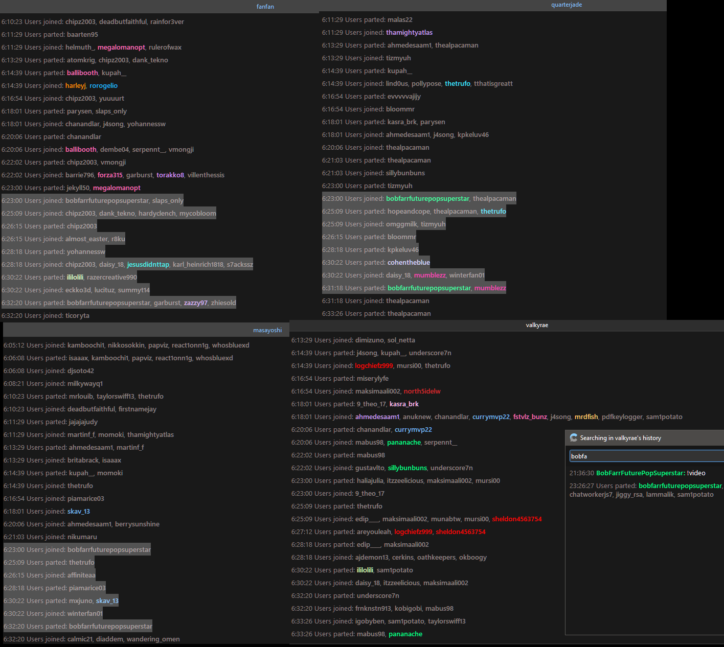
Task: Click 'jesusdidnttap' in fanfan chat
Action: (x=148, y=265)
